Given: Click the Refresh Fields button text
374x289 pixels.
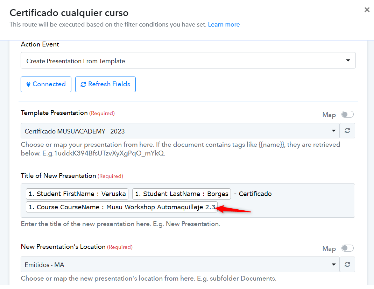Looking at the screenshot, I should (x=109, y=84).
